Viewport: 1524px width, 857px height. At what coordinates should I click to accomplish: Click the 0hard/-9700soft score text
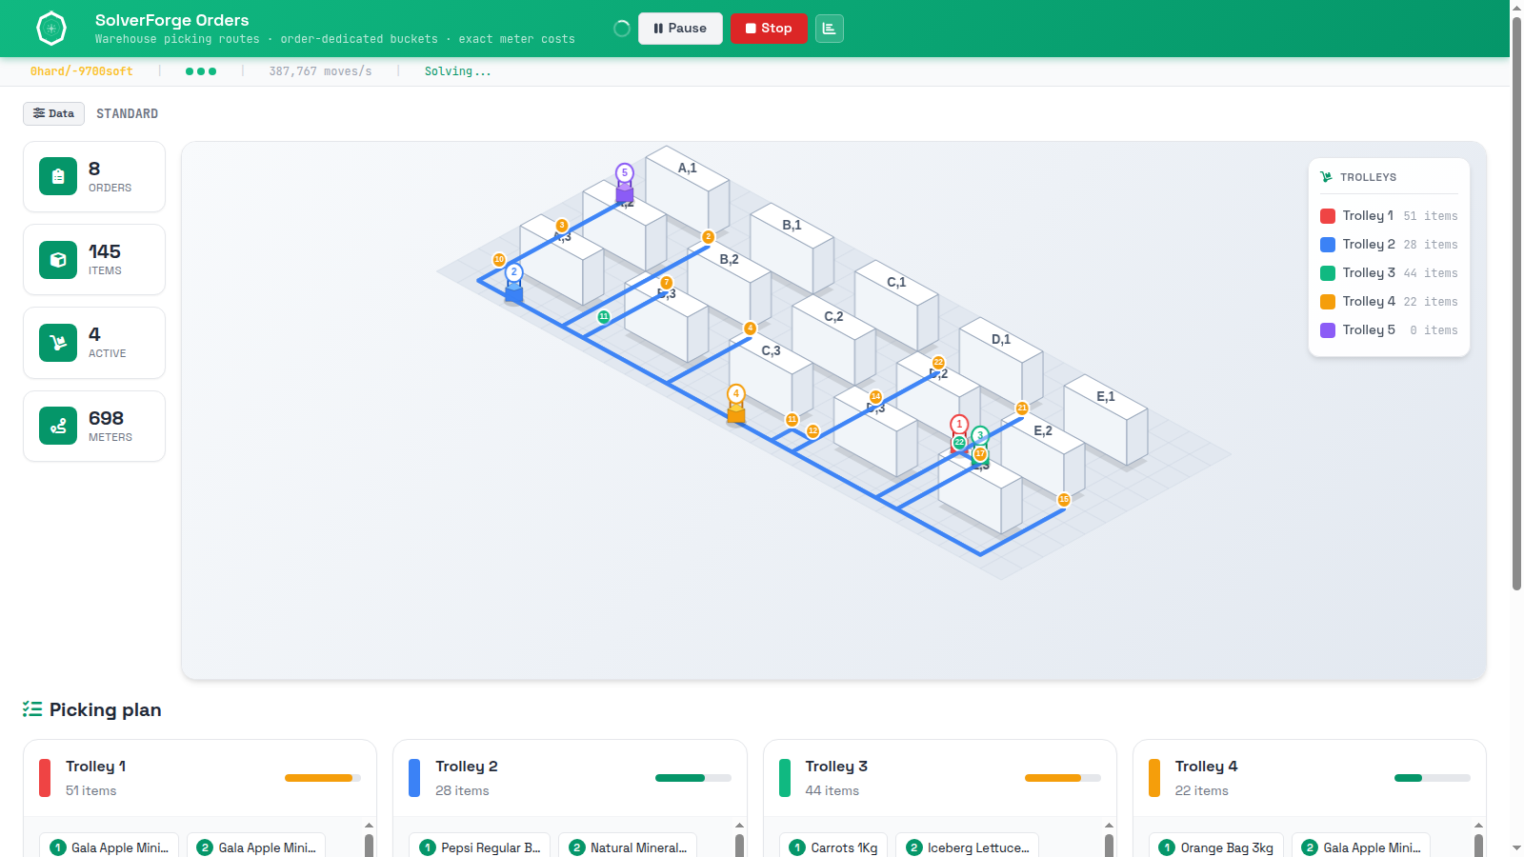(x=82, y=71)
